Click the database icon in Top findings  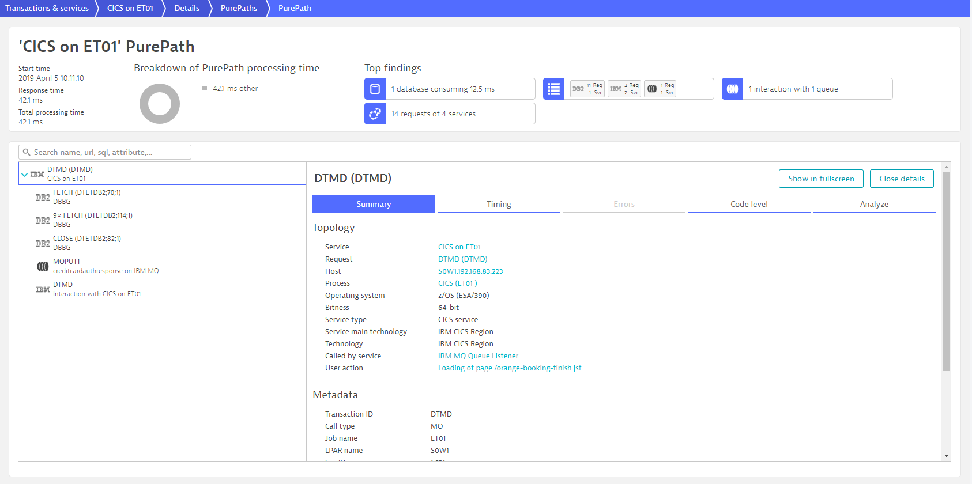375,89
